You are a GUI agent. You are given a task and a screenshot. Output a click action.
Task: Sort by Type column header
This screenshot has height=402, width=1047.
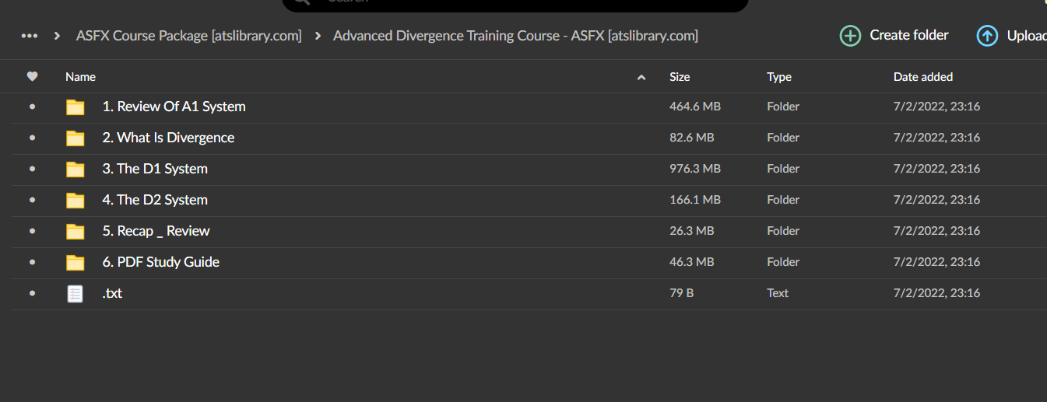tap(779, 76)
